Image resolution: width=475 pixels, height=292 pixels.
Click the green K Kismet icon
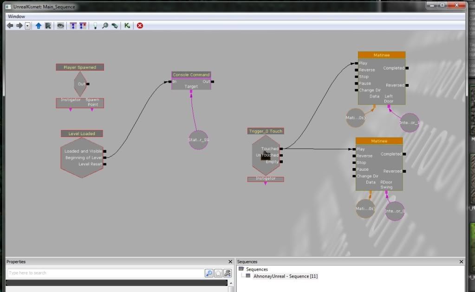pyautogui.click(x=127, y=26)
